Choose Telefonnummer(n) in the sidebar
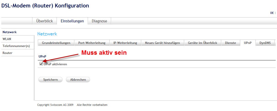The height and width of the screenshot is (111, 277). click(16, 46)
